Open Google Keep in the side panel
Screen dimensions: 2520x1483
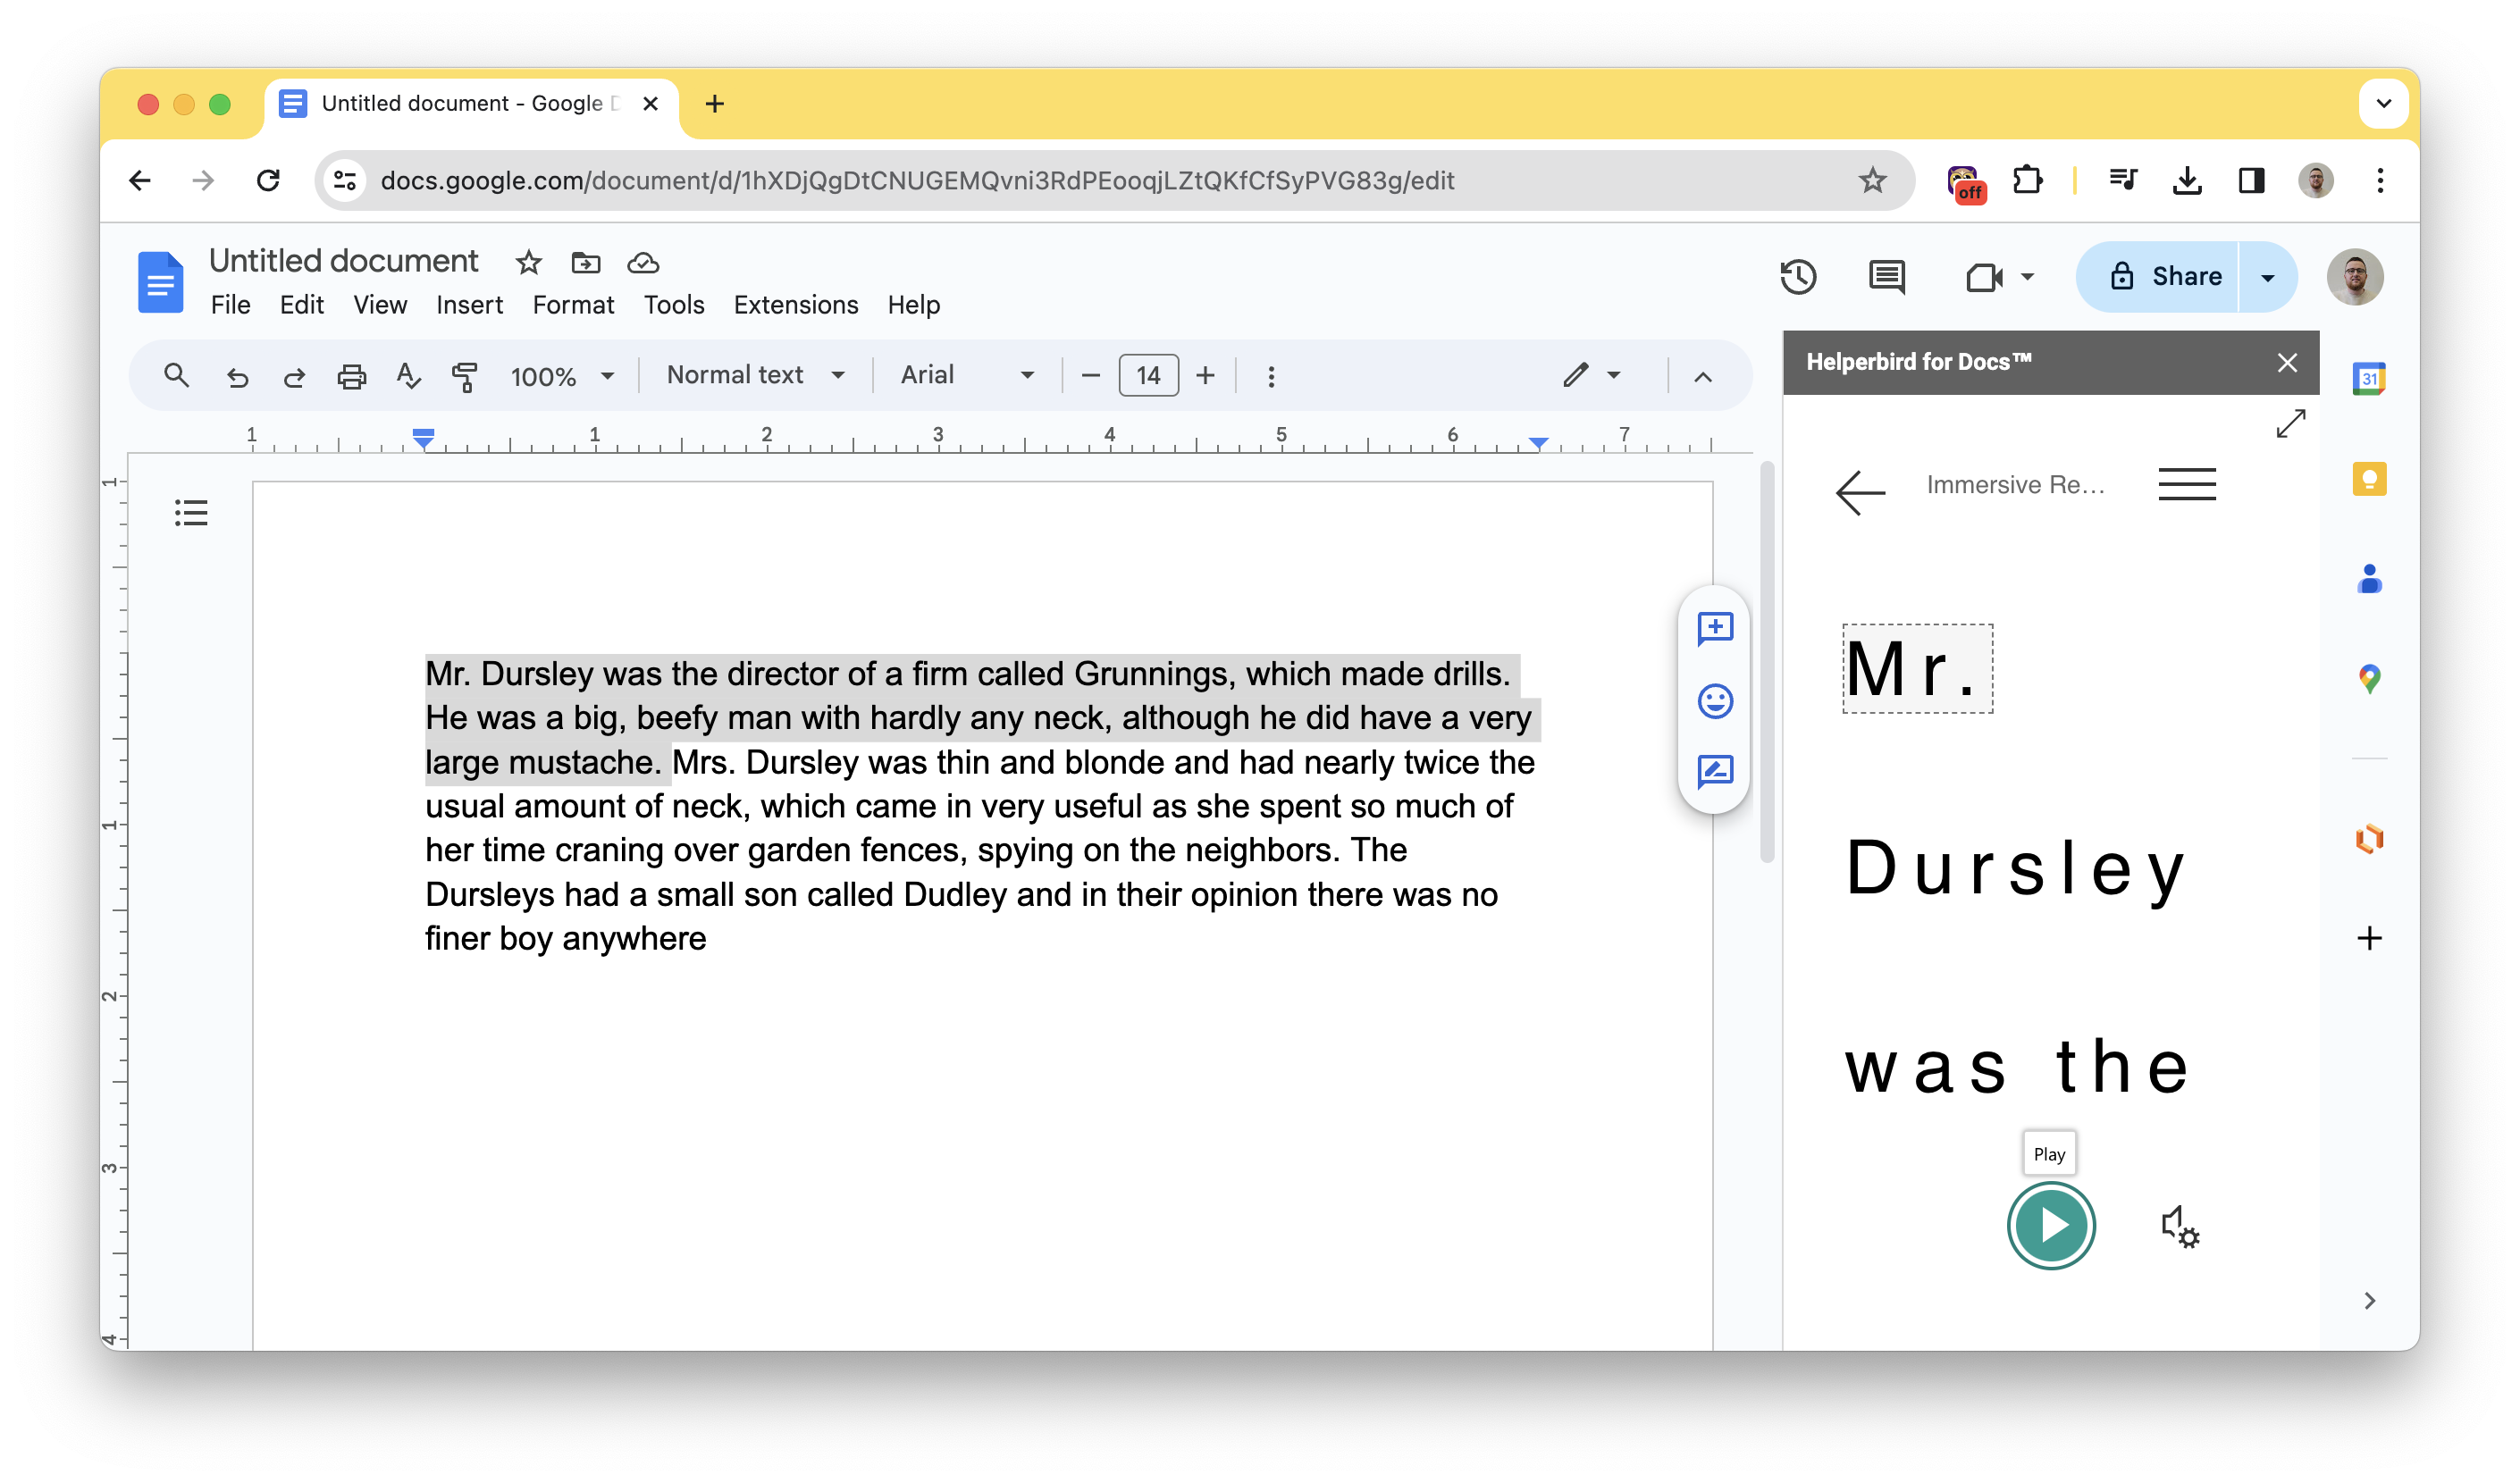tap(2369, 479)
